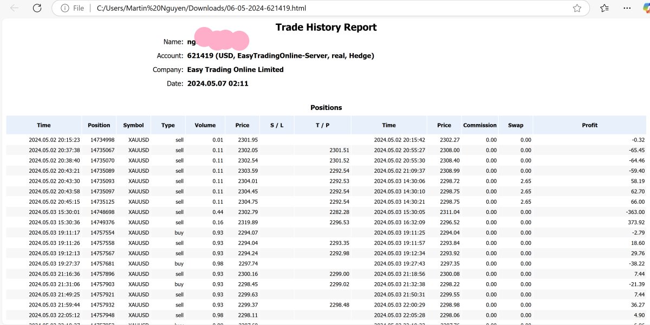Open the favorites list icon

pos(604,8)
